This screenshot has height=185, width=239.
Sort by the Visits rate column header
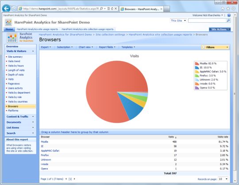point(223,137)
